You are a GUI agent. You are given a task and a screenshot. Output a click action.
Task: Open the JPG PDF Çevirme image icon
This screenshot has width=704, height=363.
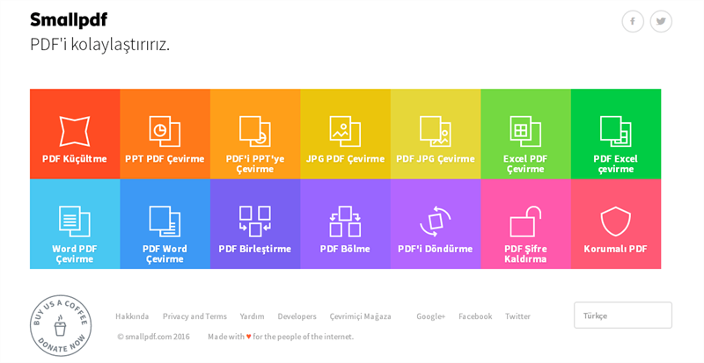tap(345, 131)
